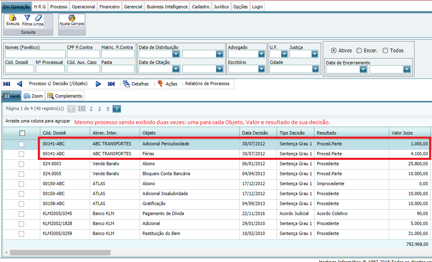Open the Gerencial menu tab

(x=133, y=7)
